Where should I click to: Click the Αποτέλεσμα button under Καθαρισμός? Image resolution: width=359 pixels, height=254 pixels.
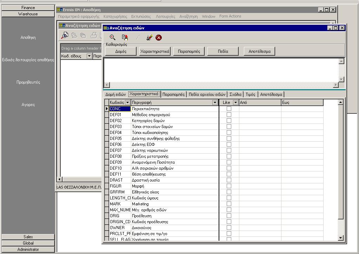(259, 51)
